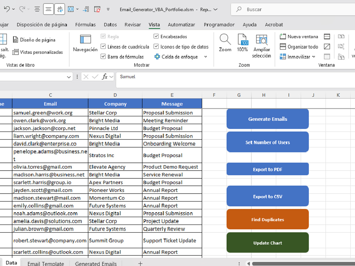Open the Navegación pane icon
The width and height of the screenshot is (355, 266).
(85, 39)
